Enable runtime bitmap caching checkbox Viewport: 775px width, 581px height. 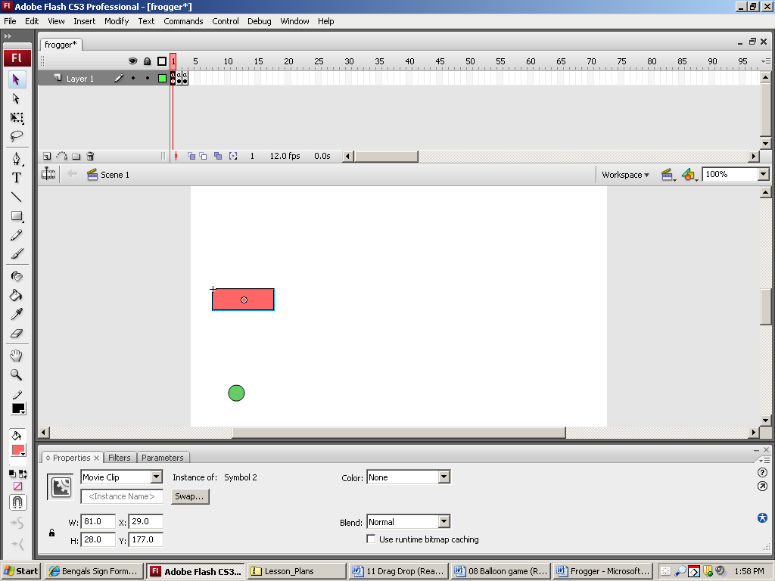click(x=371, y=539)
